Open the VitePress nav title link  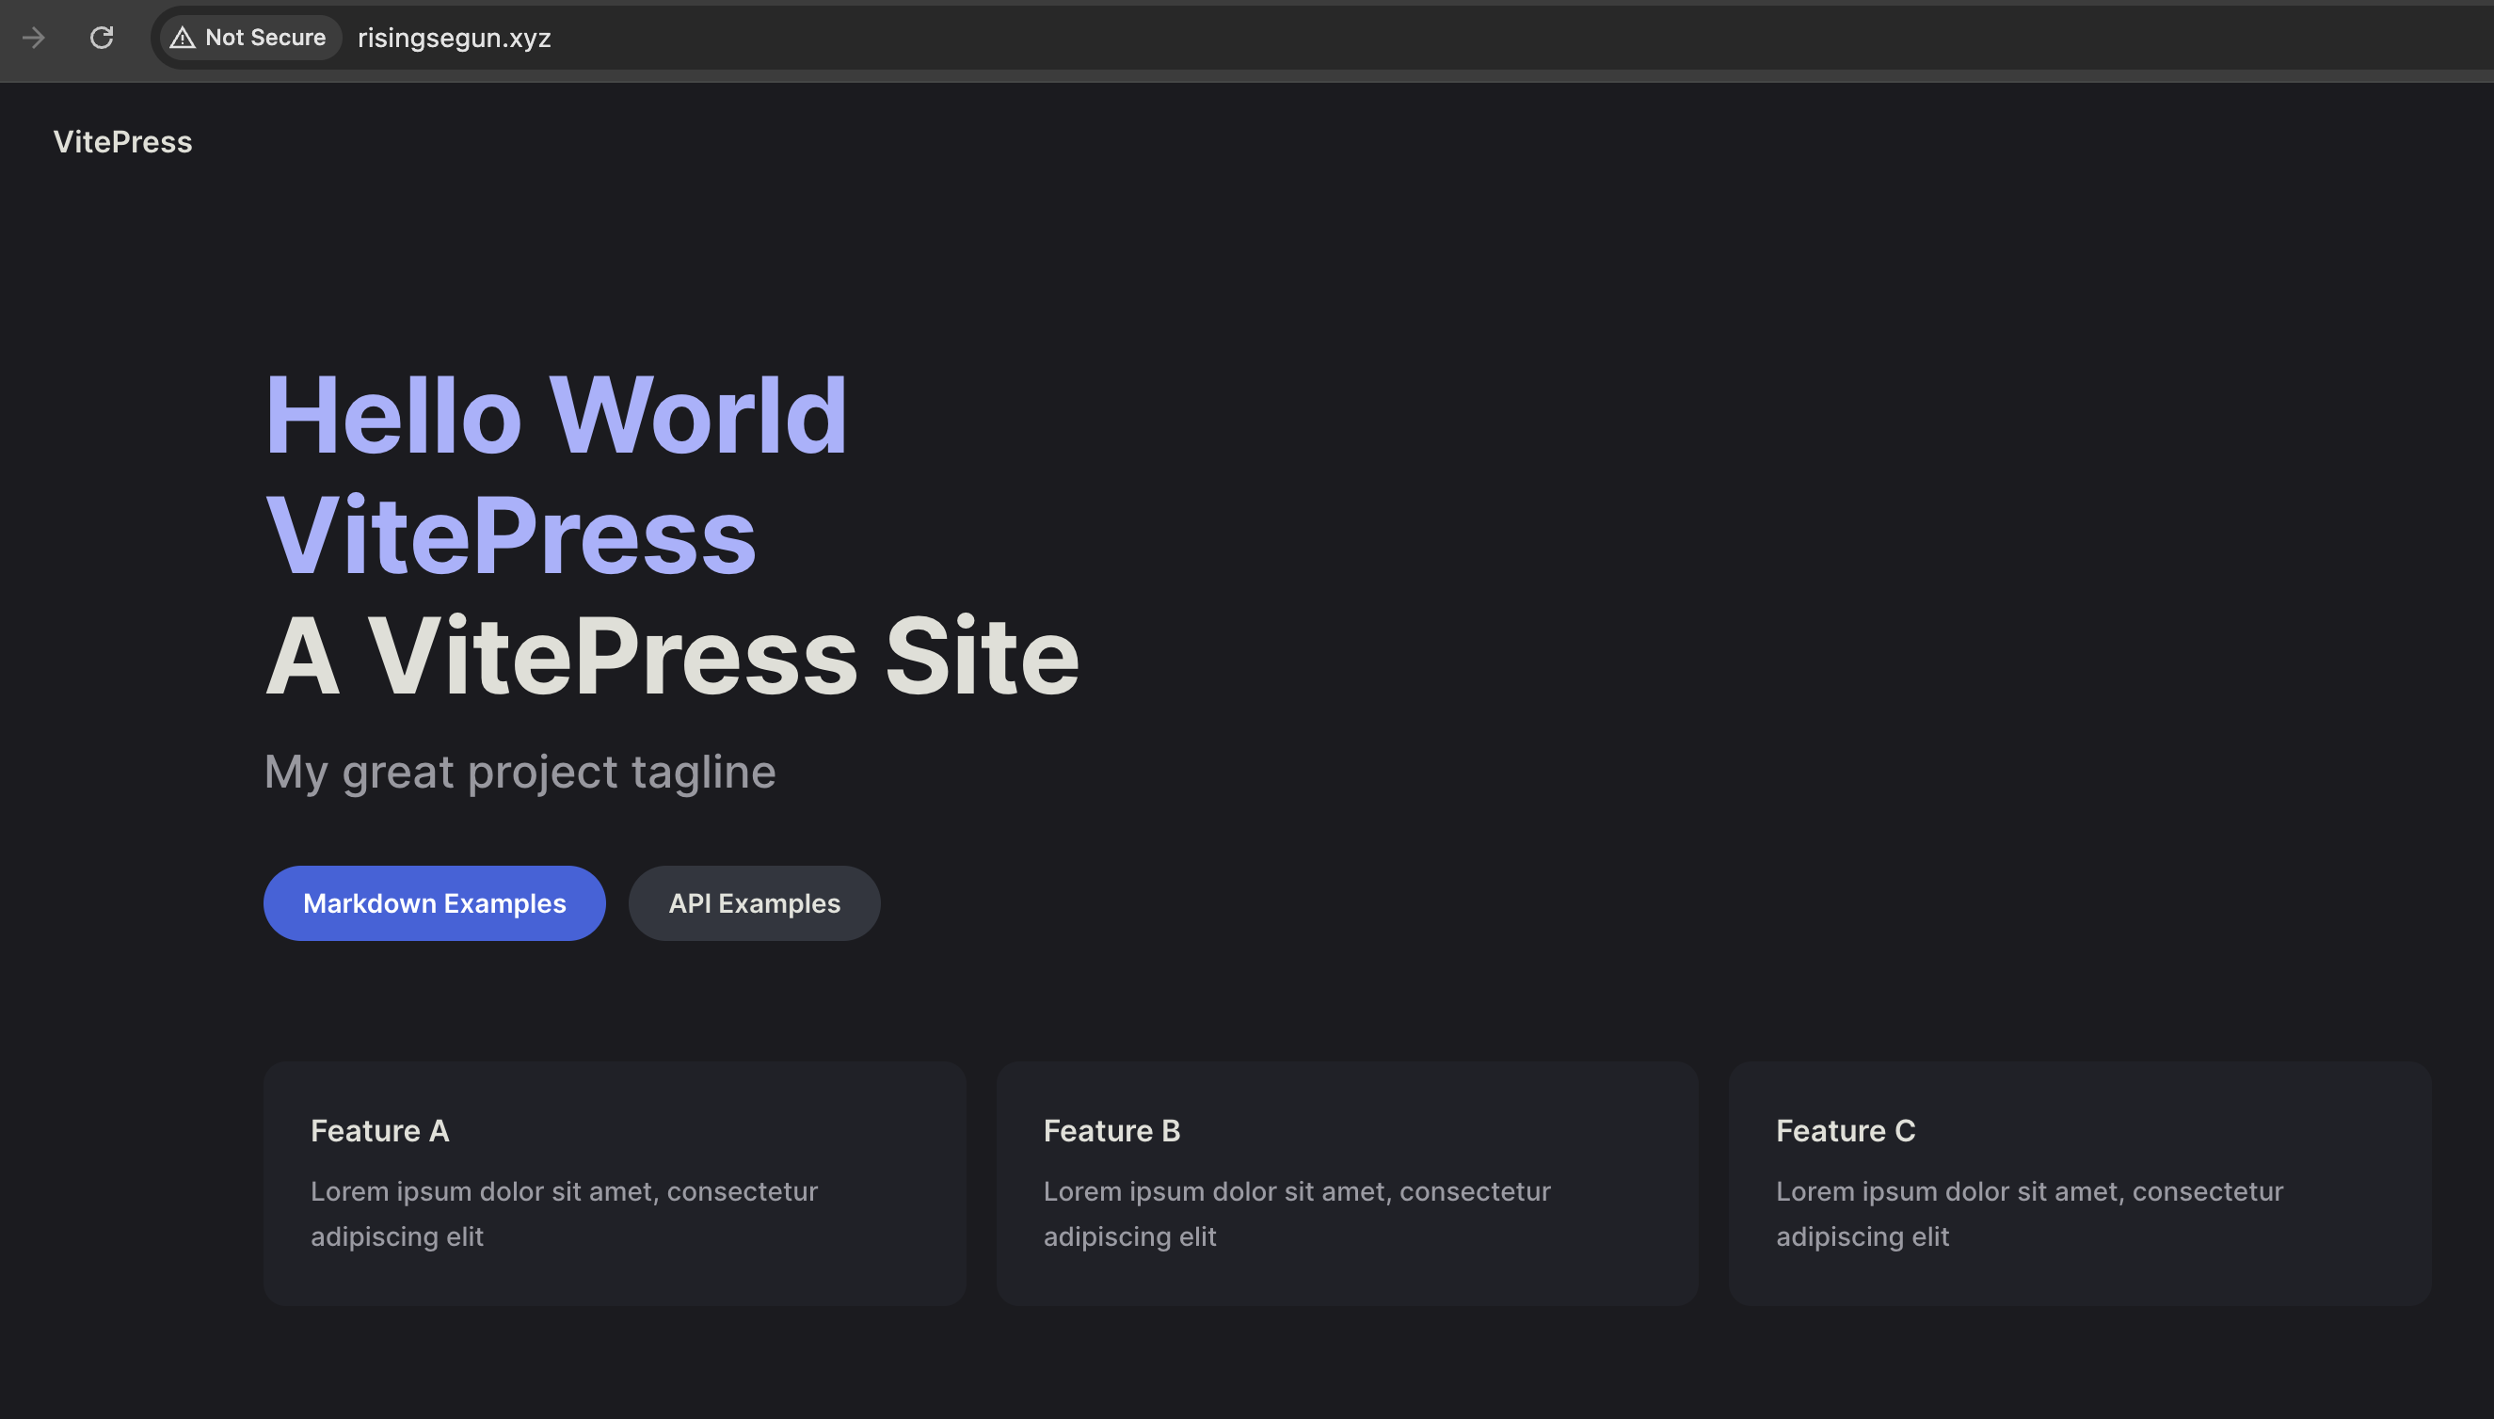122,142
